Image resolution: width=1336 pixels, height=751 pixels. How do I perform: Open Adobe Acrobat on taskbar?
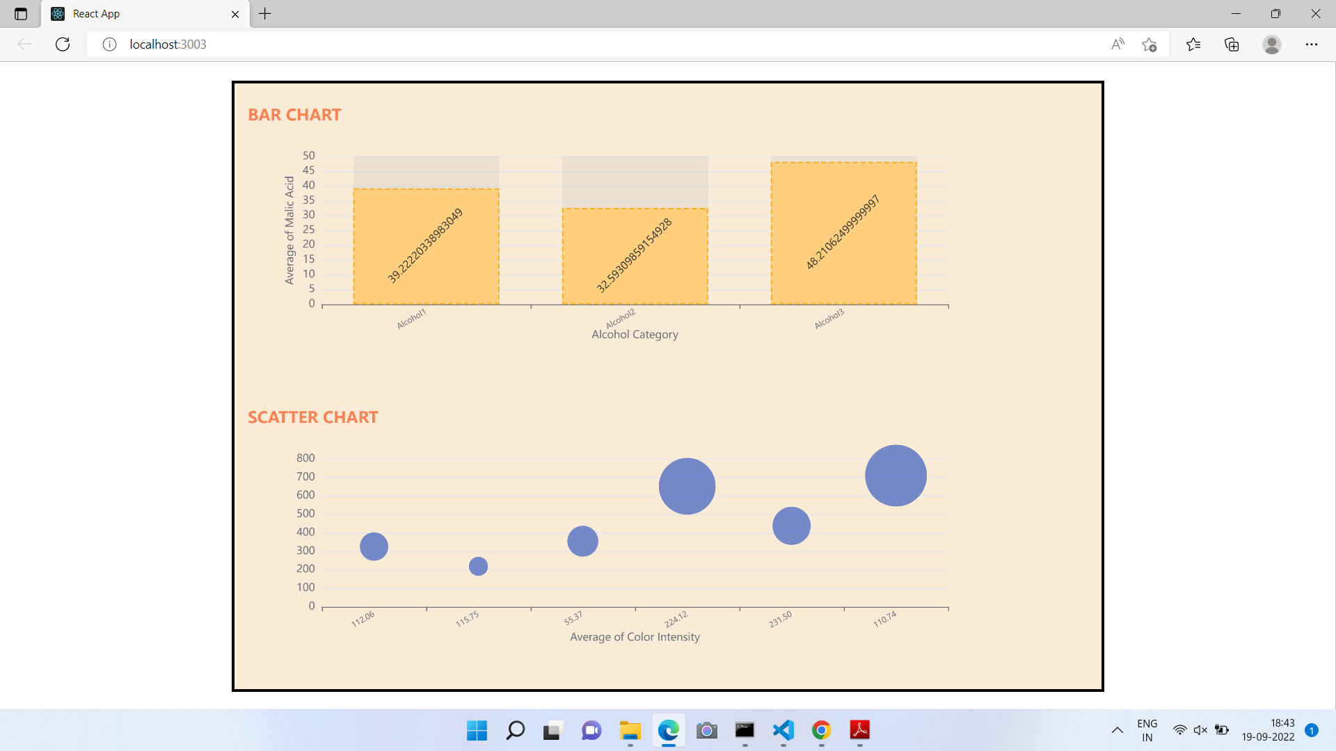coord(860,730)
